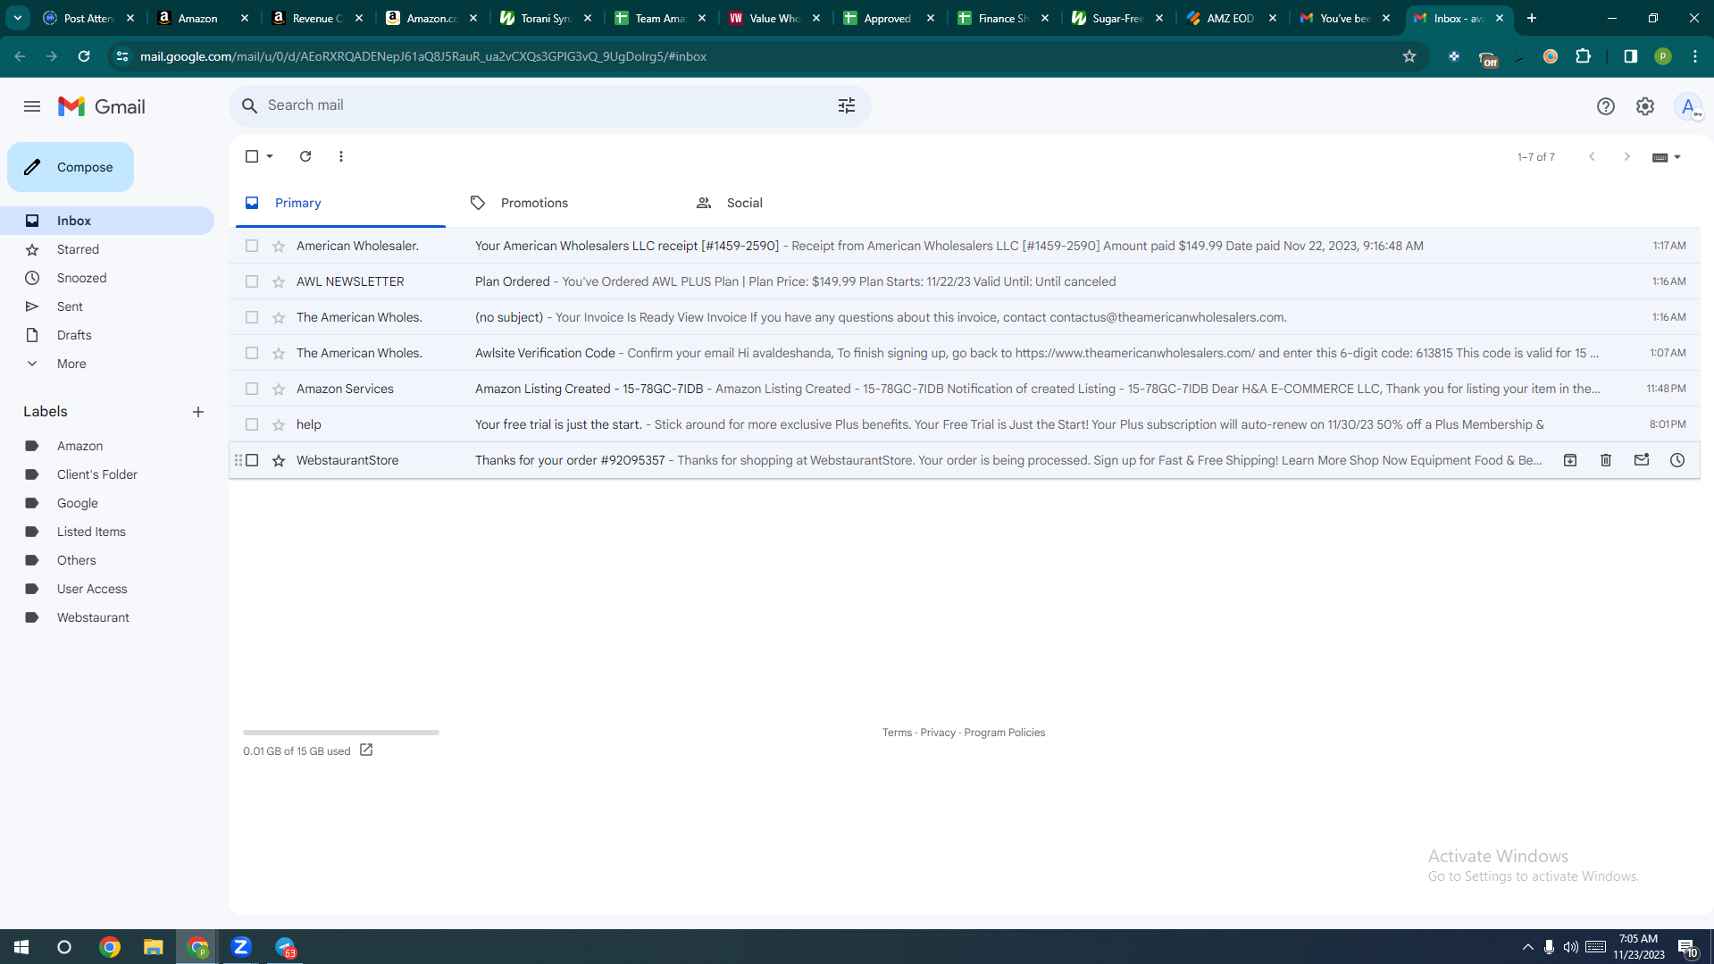Image resolution: width=1714 pixels, height=964 pixels.
Task: Star the Amazon Services email
Action: [x=279, y=389]
